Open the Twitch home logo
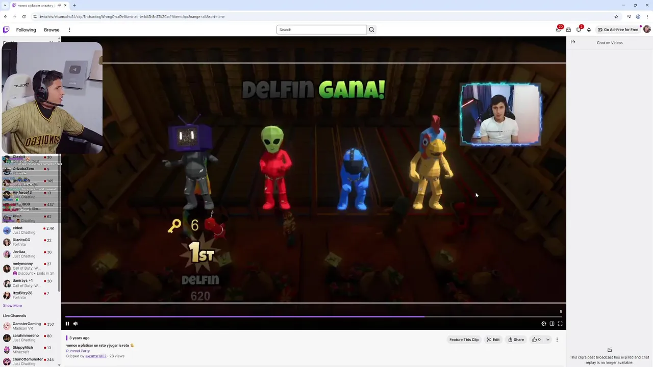 point(6,30)
